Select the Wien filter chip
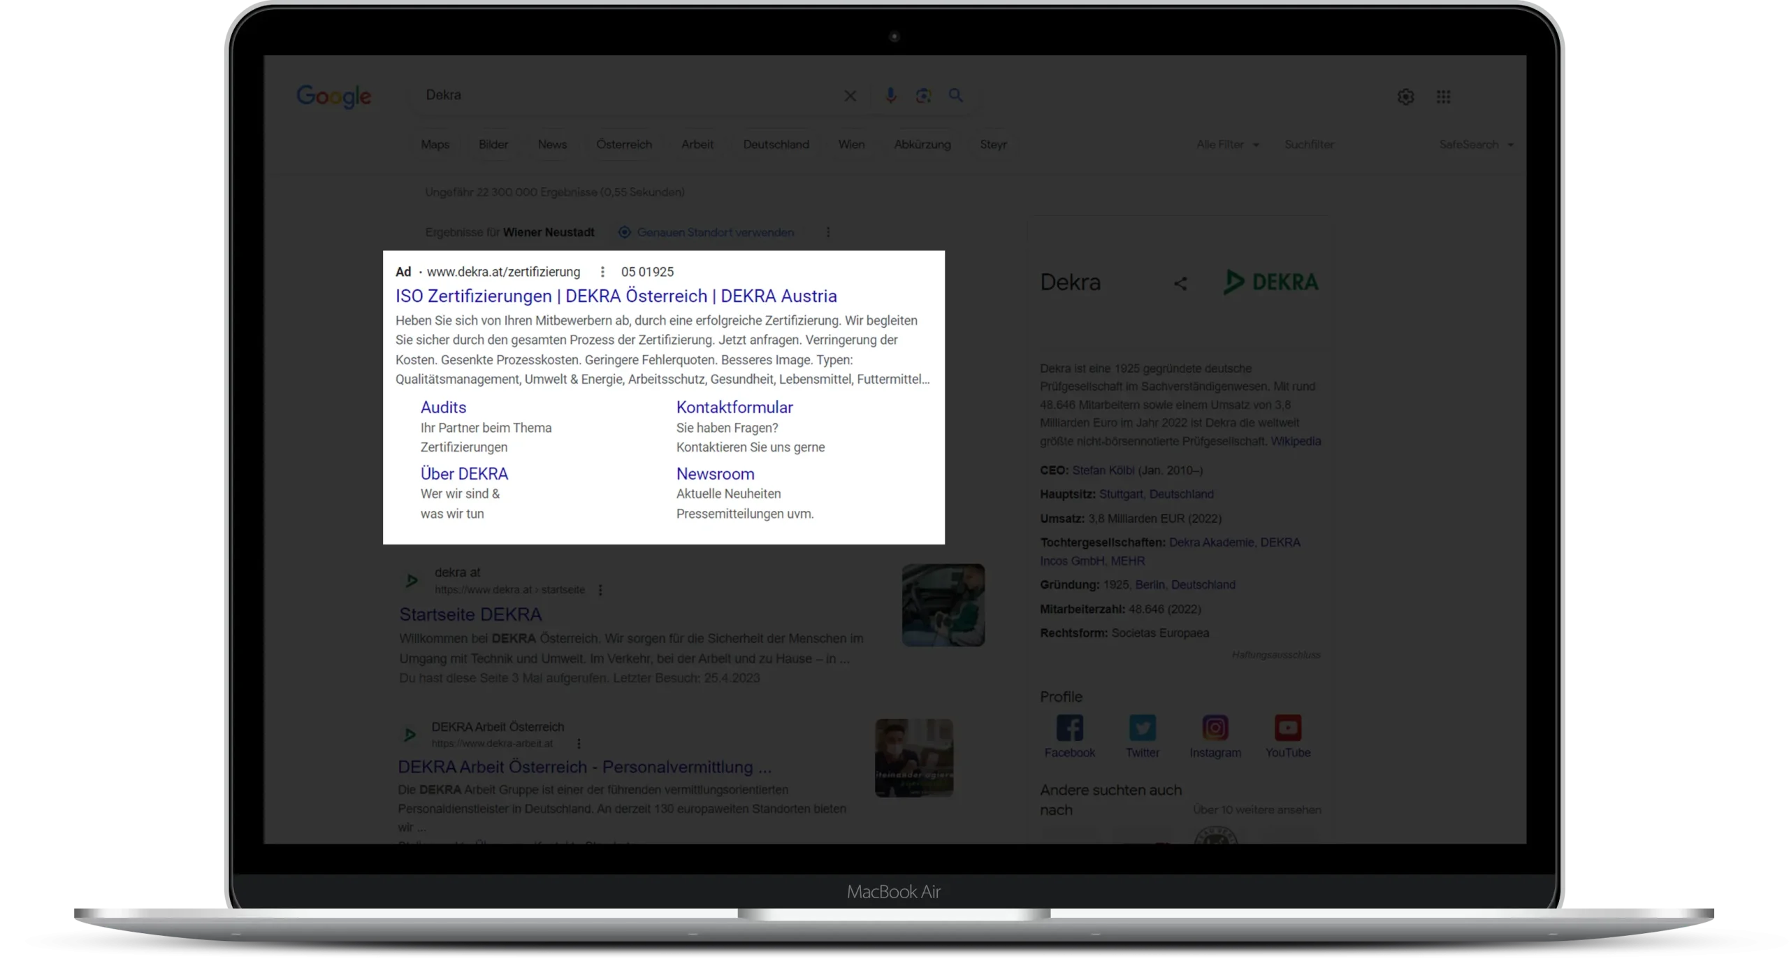The height and width of the screenshot is (959, 1789). click(851, 145)
